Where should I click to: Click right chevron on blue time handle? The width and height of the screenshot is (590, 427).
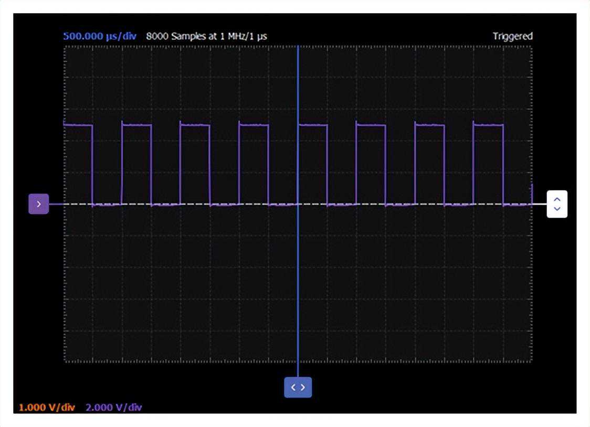click(x=302, y=388)
